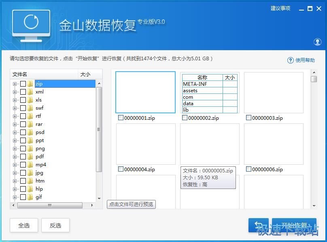
Task: Click the computer recovery logo icon
Action: click(31, 26)
